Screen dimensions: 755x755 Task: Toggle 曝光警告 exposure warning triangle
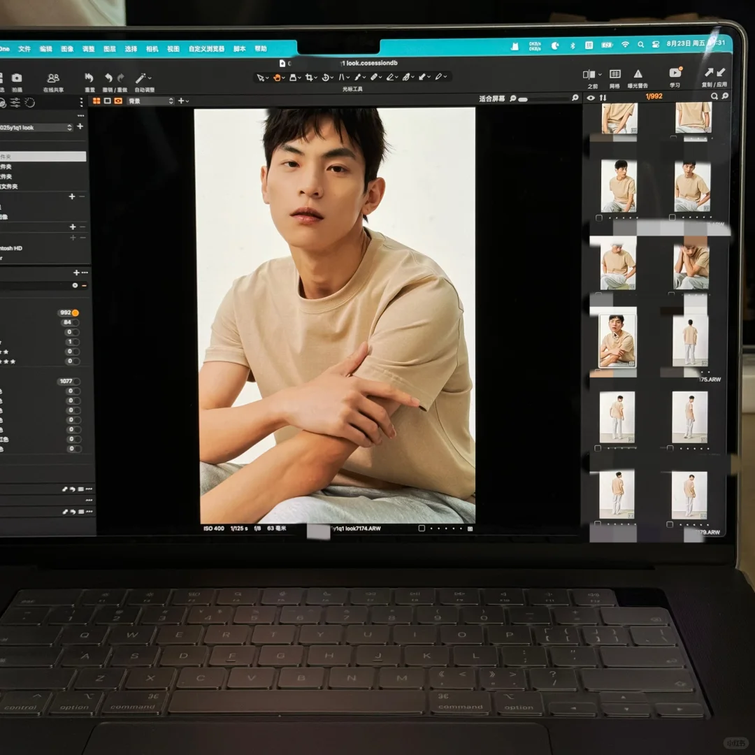tap(638, 73)
